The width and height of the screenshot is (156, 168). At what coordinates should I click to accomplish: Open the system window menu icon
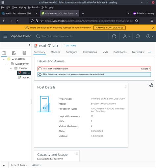click(3, 2)
